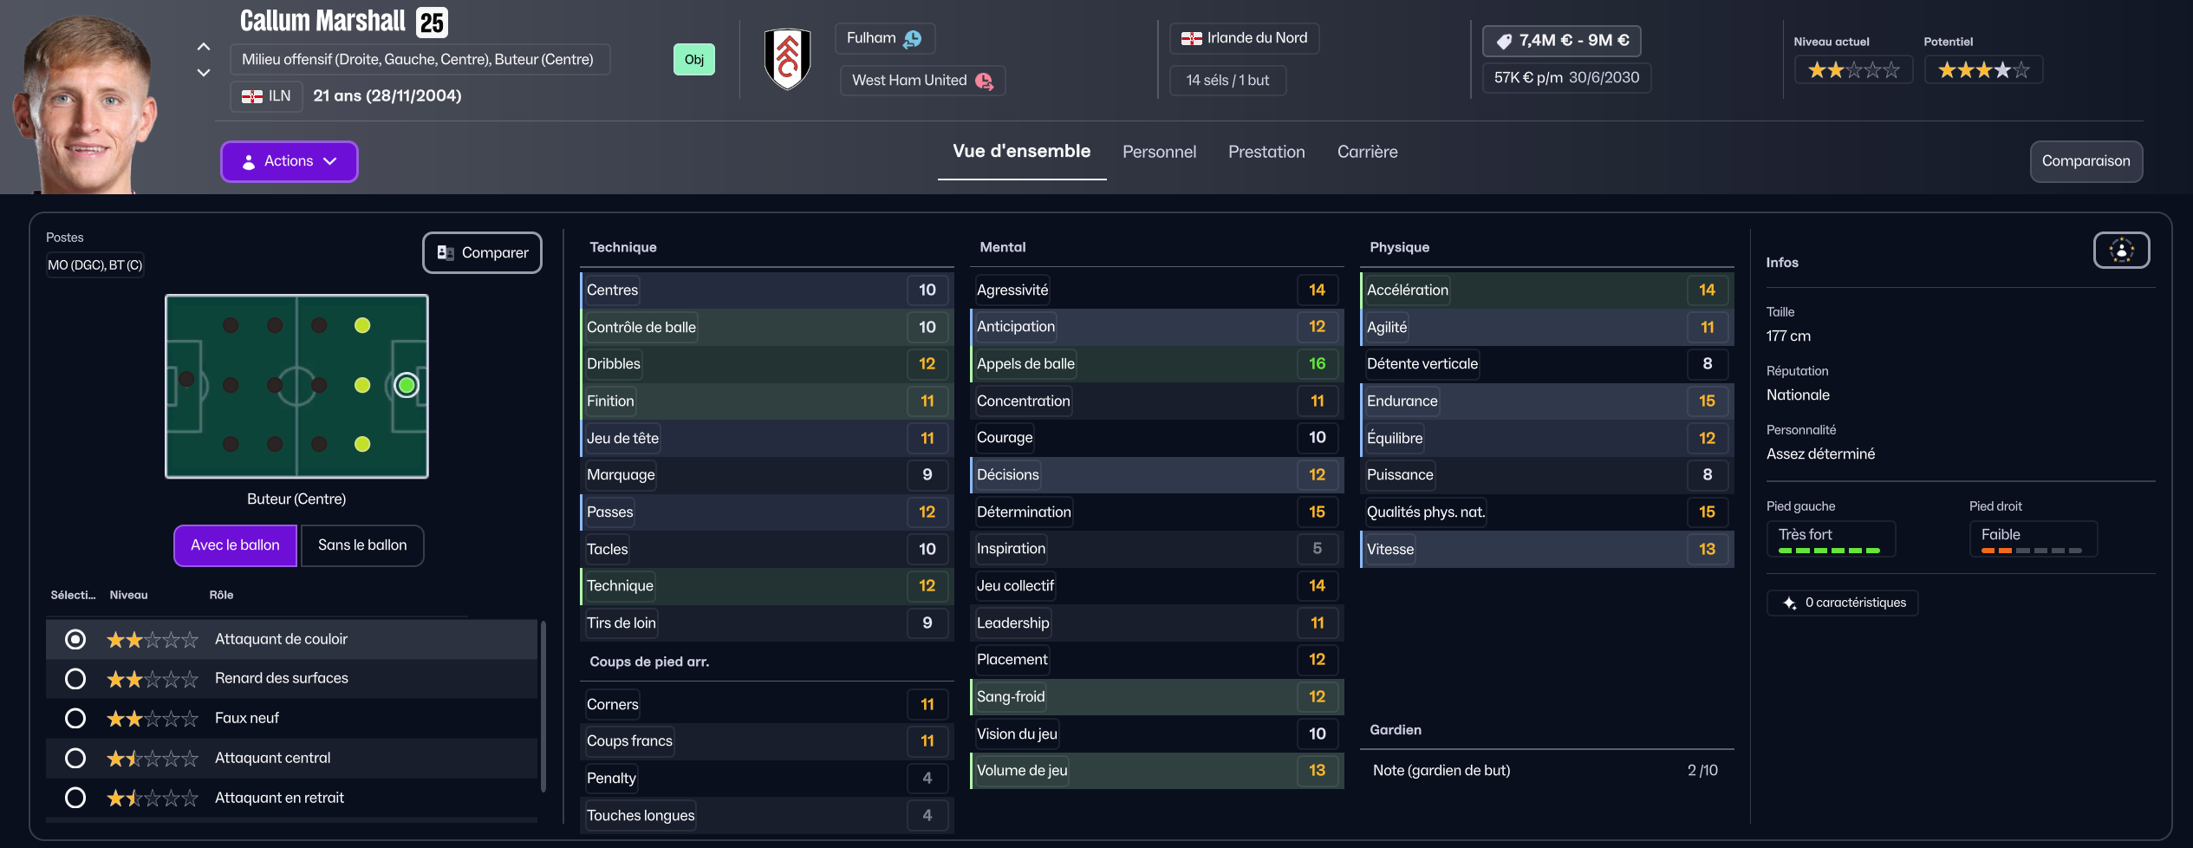
Task: Open the Actions dropdown menu
Action: pyautogui.click(x=289, y=161)
